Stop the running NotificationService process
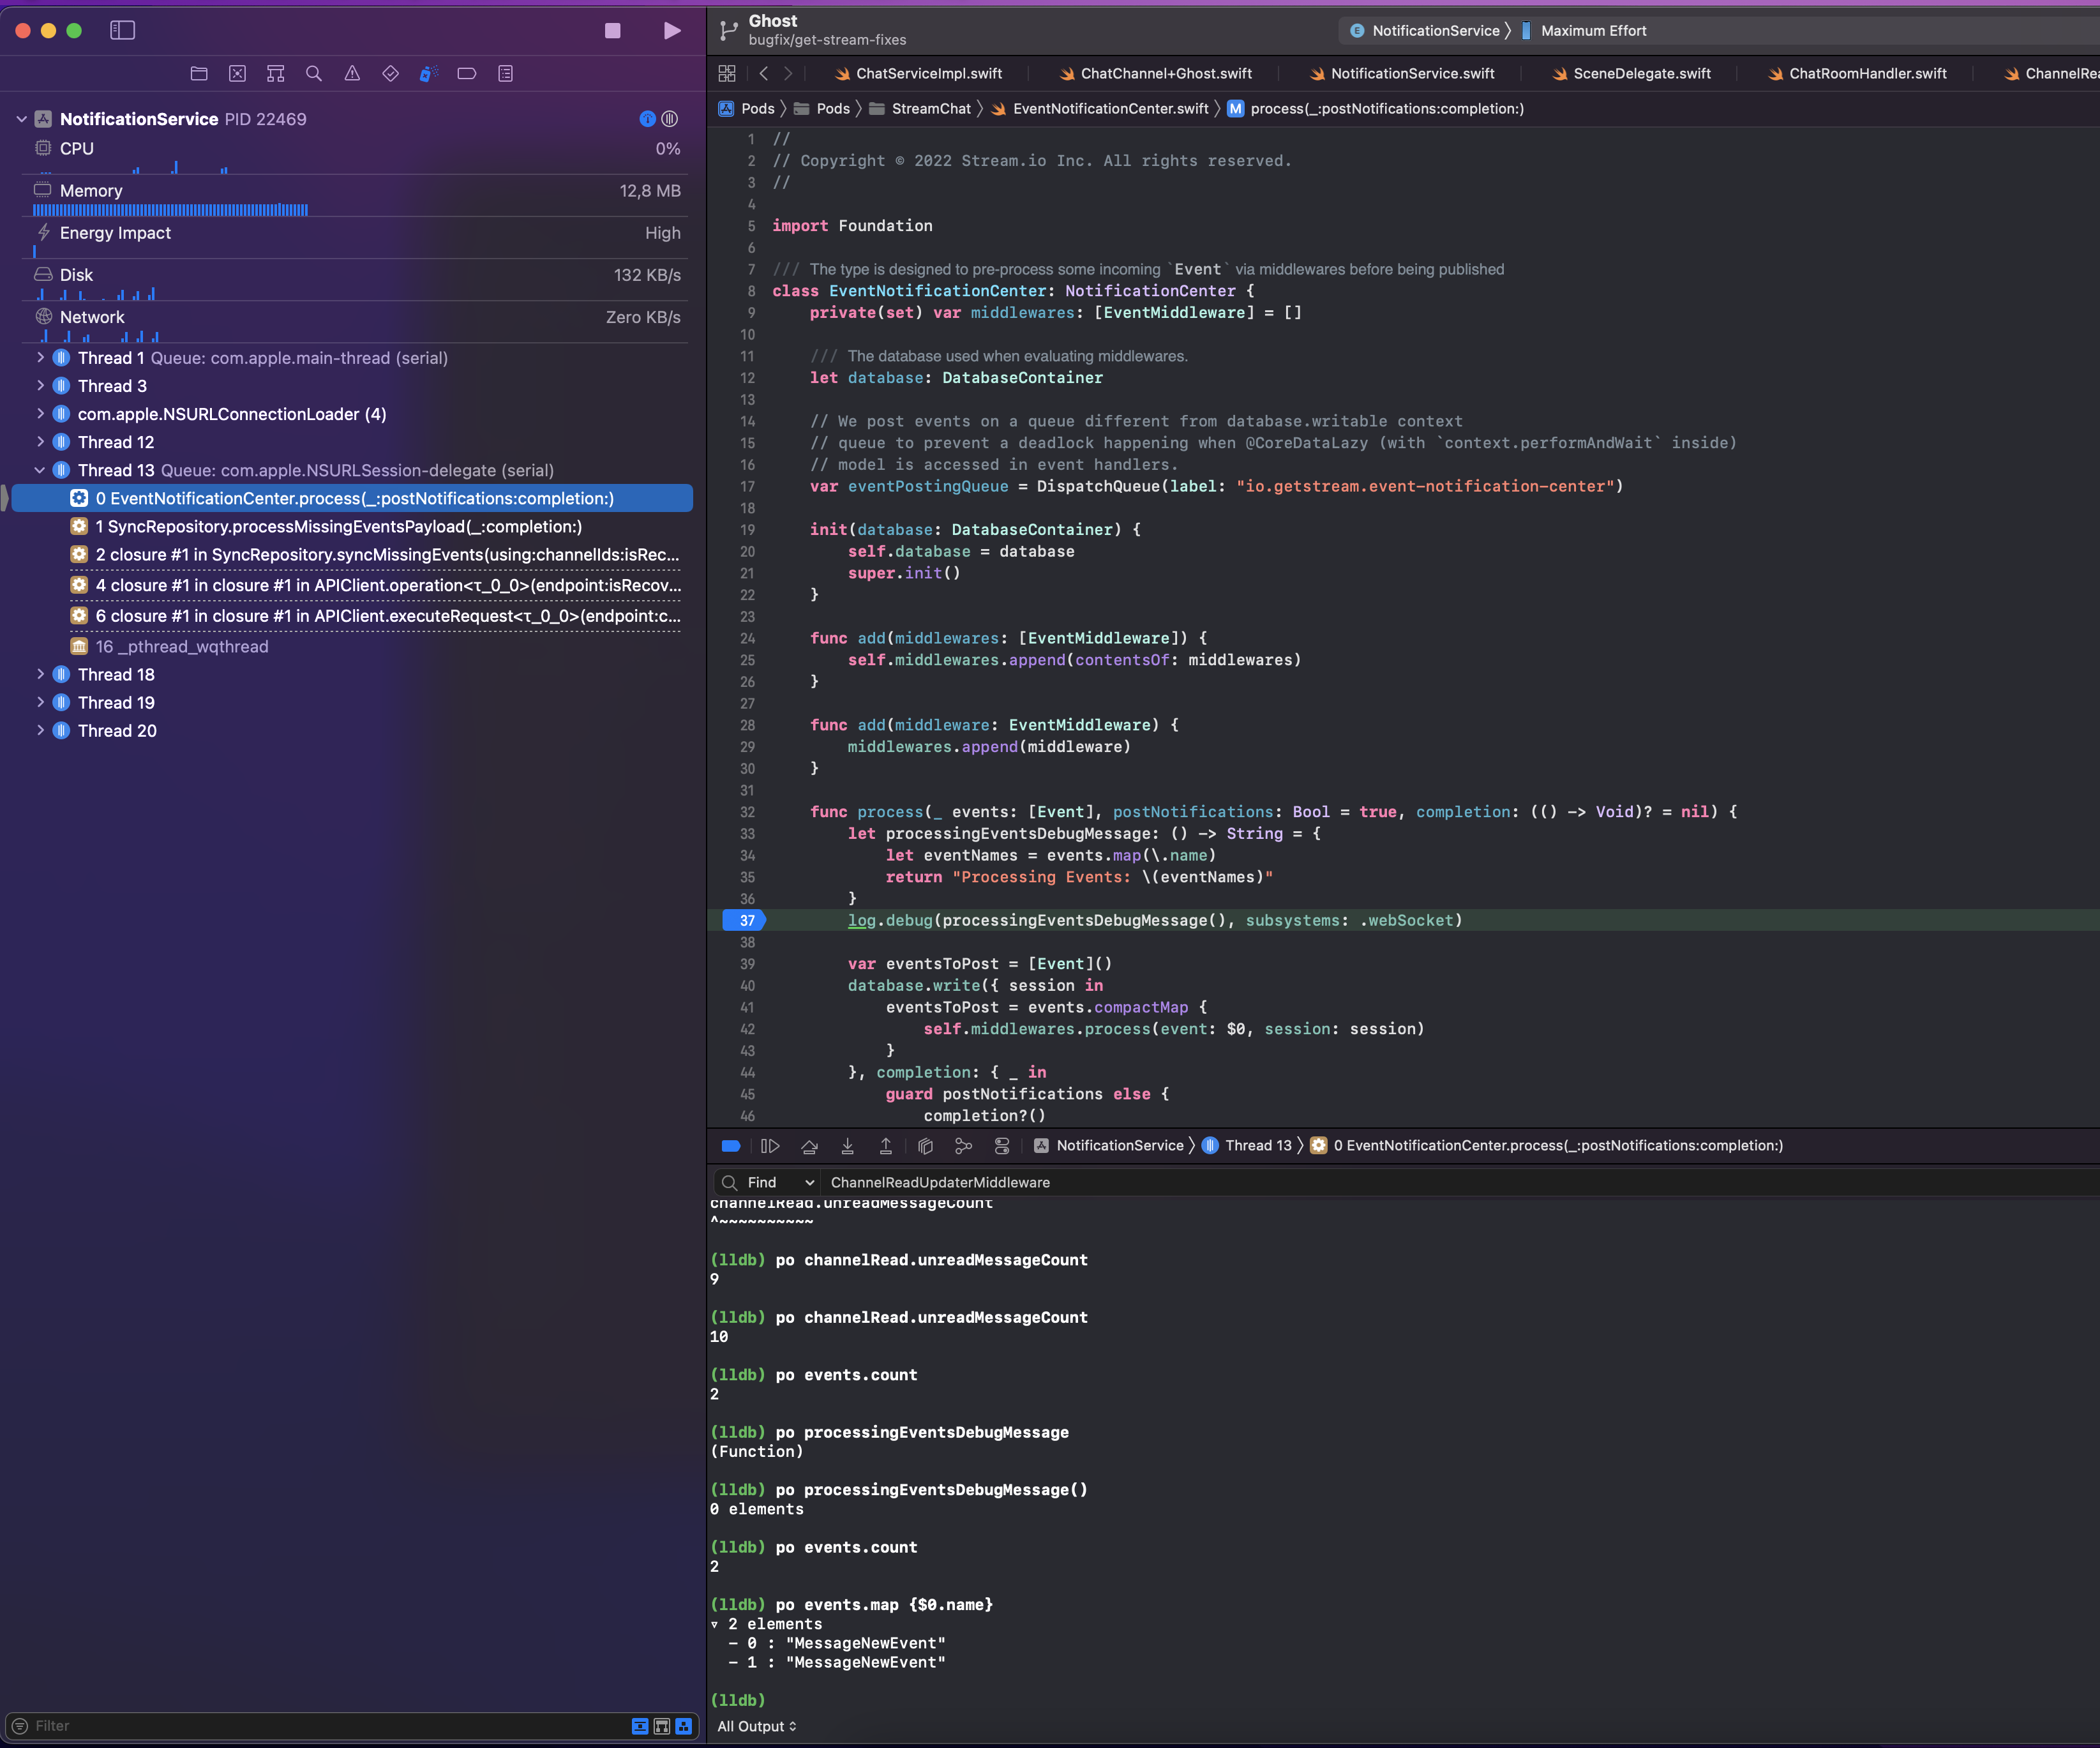 613,31
